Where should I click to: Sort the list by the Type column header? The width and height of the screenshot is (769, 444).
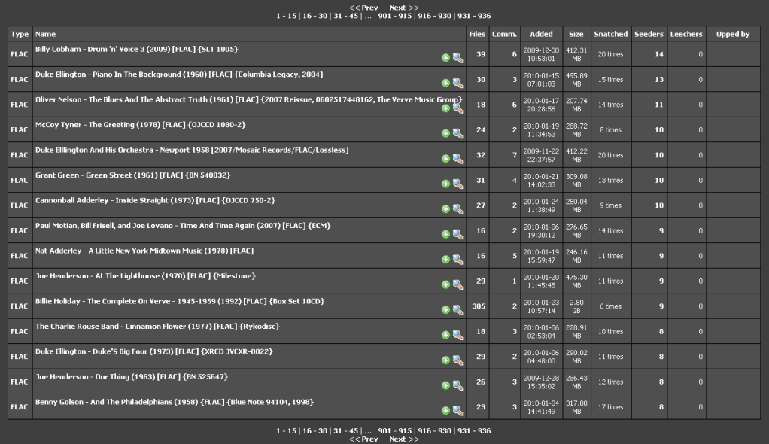tap(20, 35)
